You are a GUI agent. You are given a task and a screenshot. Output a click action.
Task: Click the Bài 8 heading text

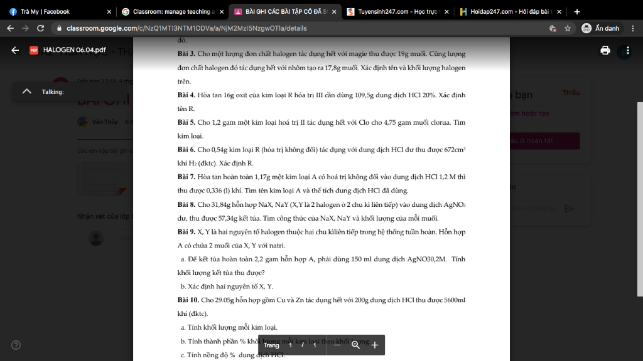186,204
